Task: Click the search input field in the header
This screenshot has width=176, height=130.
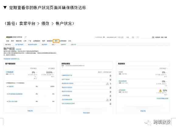Action: [146, 37]
